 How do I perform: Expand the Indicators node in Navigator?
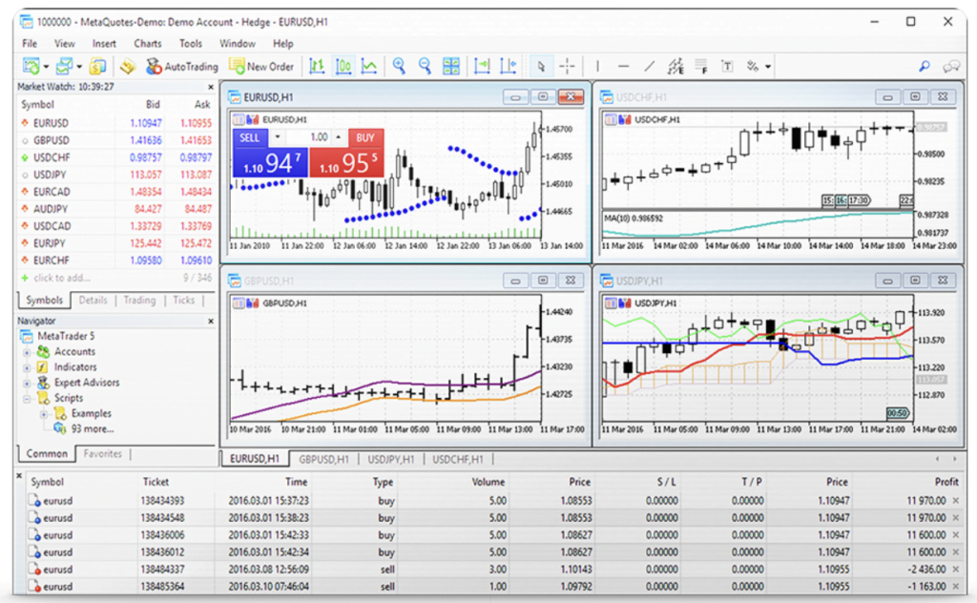(27, 368)
